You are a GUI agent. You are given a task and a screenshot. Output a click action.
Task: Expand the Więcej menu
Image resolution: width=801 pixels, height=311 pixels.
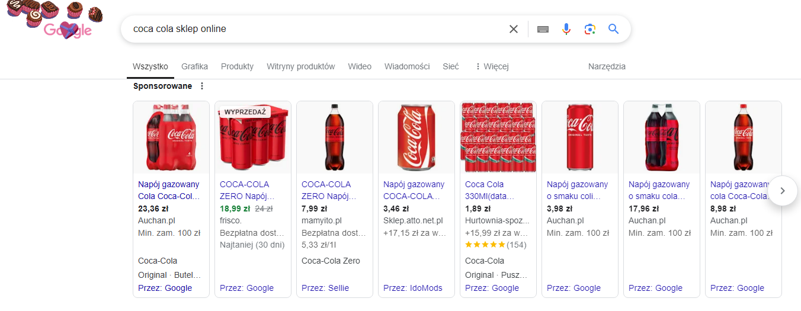click(492, 66)
